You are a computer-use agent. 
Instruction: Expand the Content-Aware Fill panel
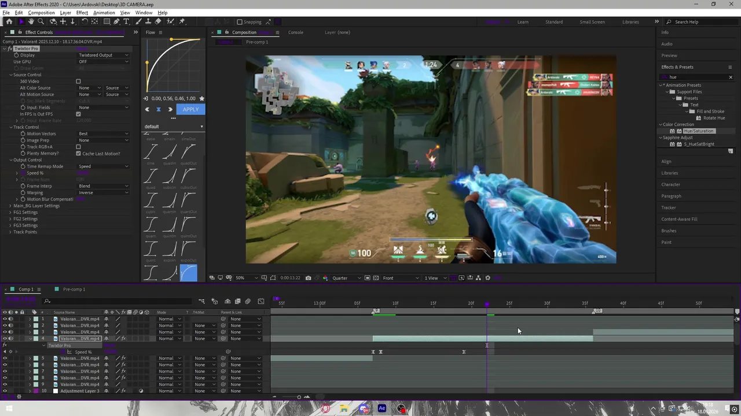coord(679,219)
